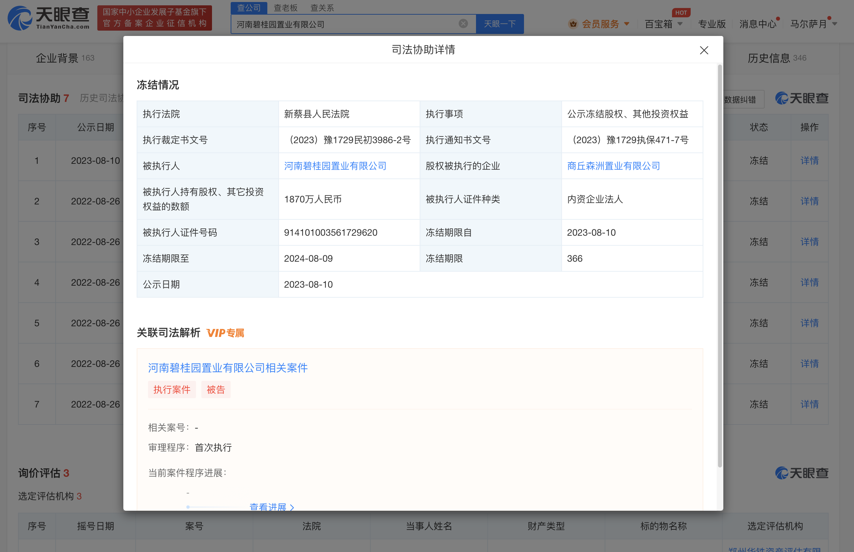Click the TianYanCha logo home icon
854x552 pixels.
[20, 18]
